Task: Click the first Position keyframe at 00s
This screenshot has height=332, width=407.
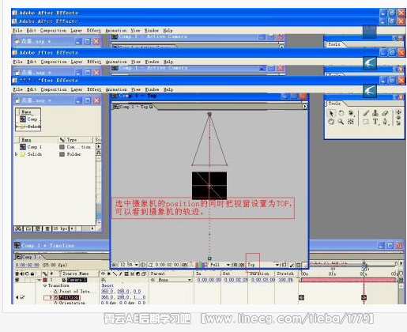Action: (302, 297)
